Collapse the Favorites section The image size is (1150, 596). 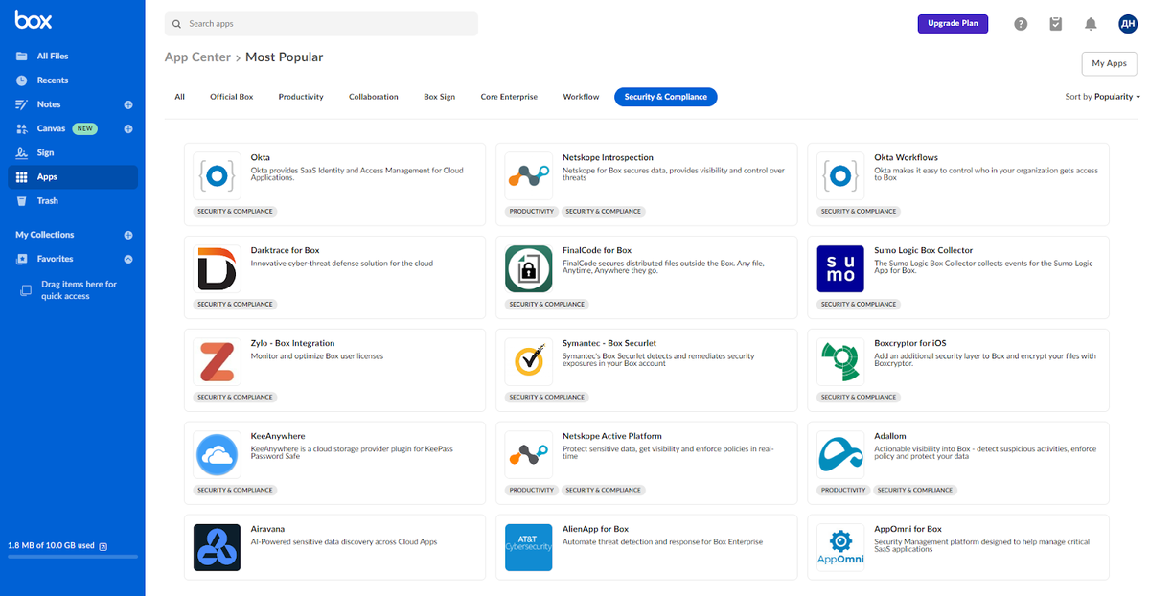click(128, 259)
